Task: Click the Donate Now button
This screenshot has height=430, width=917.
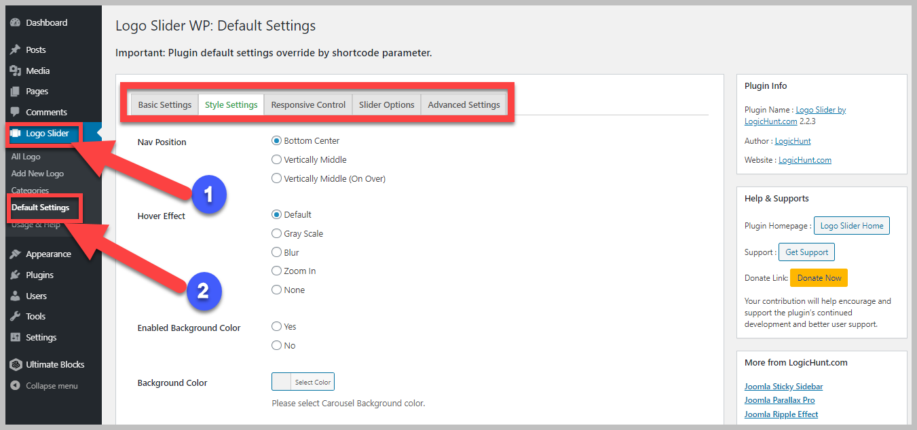Action: (x=819, y=278)
